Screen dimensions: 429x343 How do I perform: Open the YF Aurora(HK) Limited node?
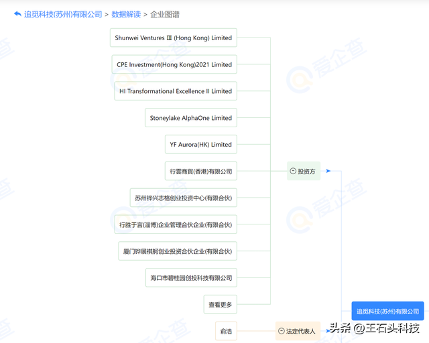tap(201, 145)
